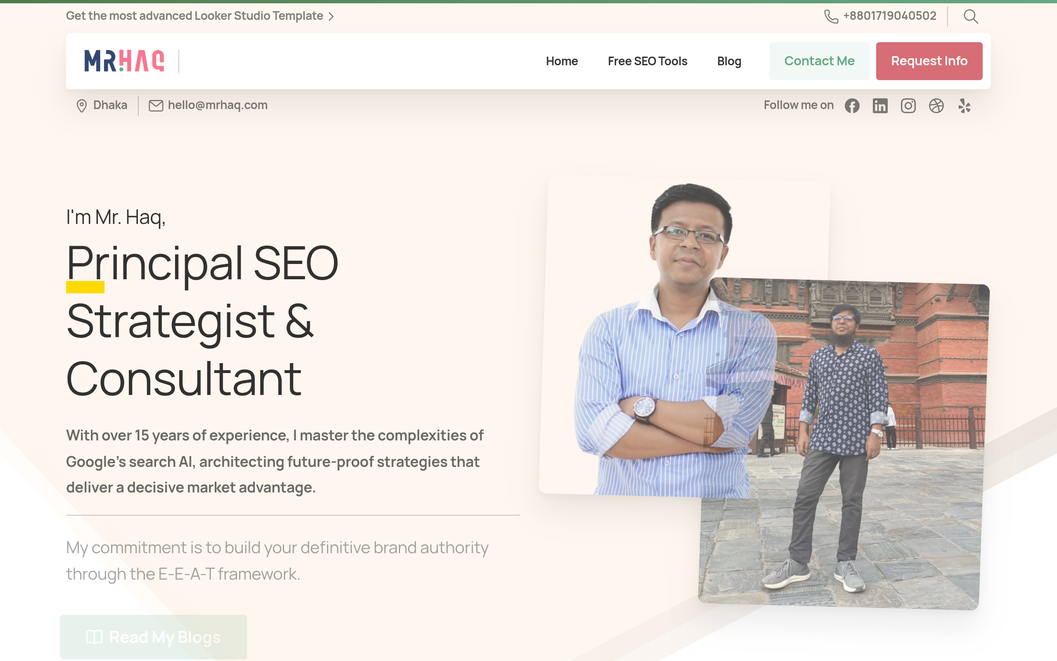Viewport: 1057px width, 661px height.
Task: Open the Facebook profile icon
Action: (x=852, y=106)
